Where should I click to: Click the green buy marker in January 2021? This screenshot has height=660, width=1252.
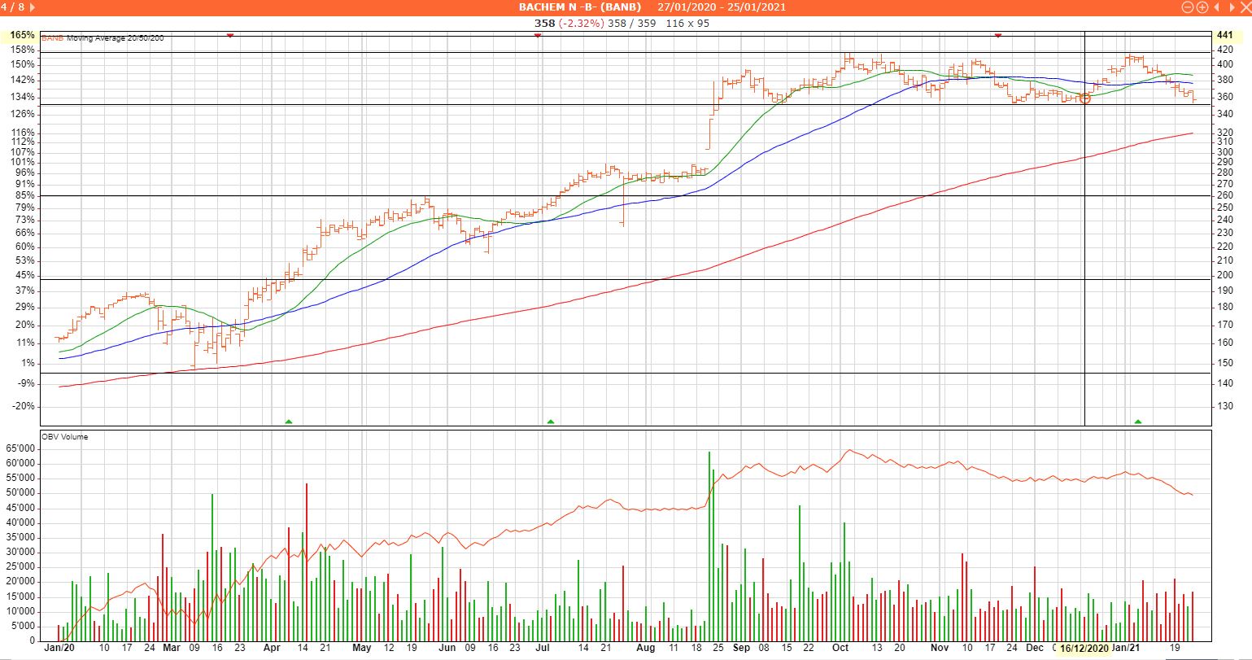[1137, 422]
